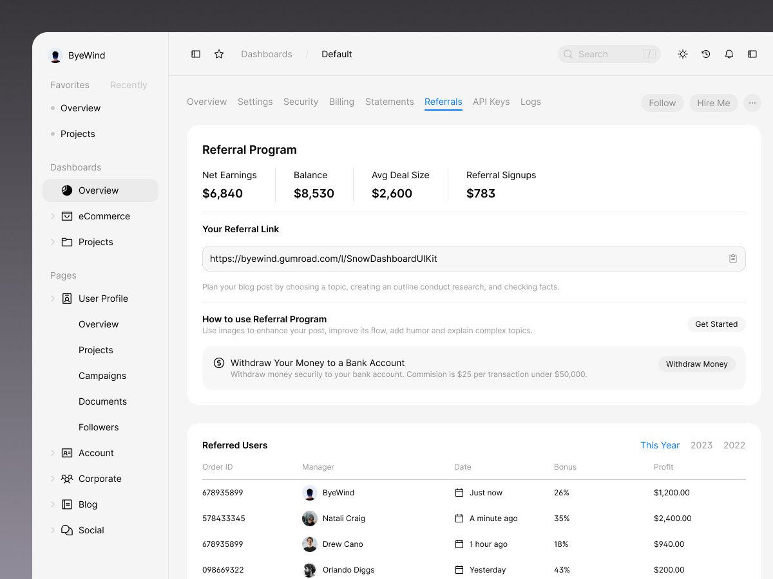Screen dimensions: 773x579
Task: Switch theme with the sun icon
Action: [x=683, y=54]
